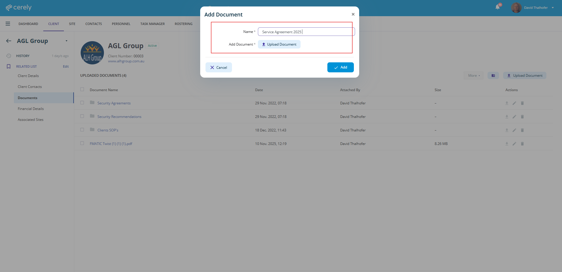Open the Site tab

pos(72,24)
